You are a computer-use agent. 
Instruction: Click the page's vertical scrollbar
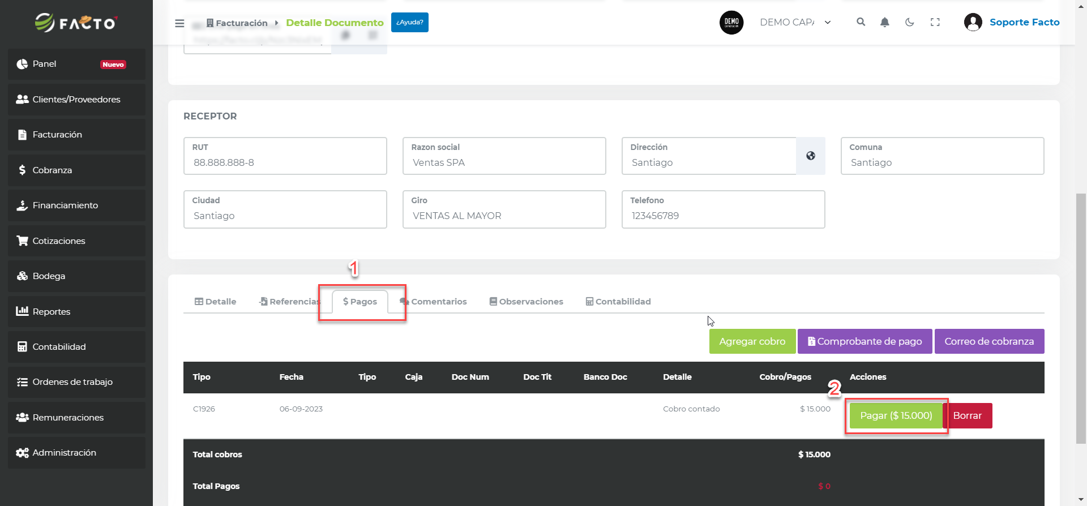(1081, 317)
